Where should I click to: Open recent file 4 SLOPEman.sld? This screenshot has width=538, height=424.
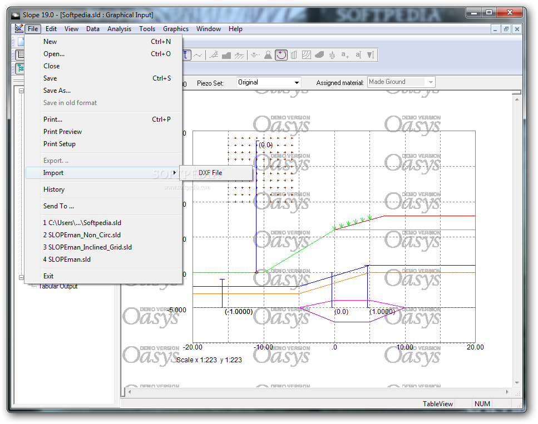pos(103,260)
